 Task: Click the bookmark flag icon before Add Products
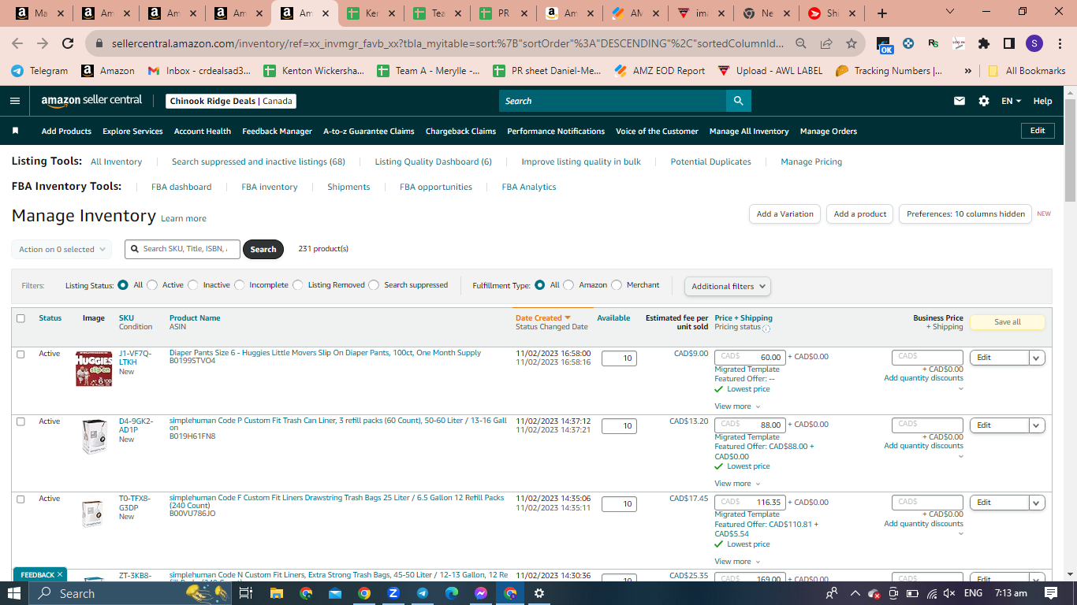[15, 131]
